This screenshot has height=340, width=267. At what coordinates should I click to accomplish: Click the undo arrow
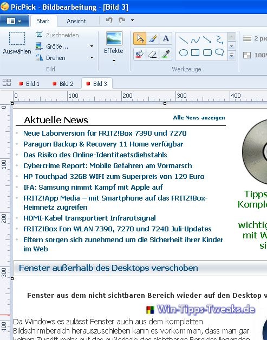[109, 21]
